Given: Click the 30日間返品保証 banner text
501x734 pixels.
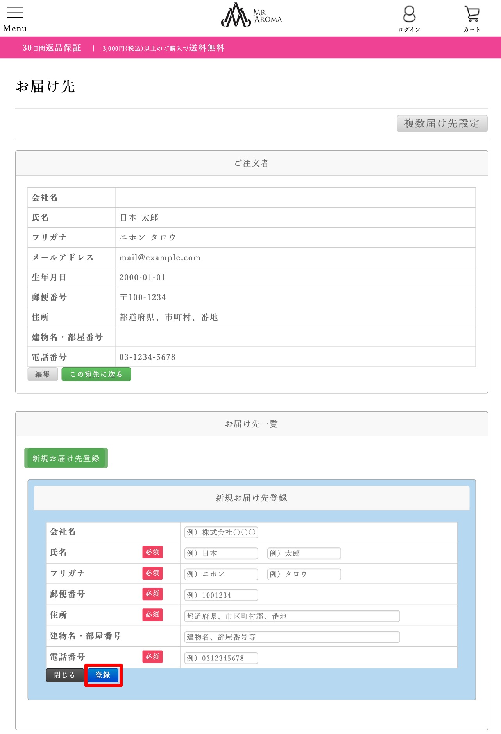Looking at the screenshot, I should pos(52,48).
